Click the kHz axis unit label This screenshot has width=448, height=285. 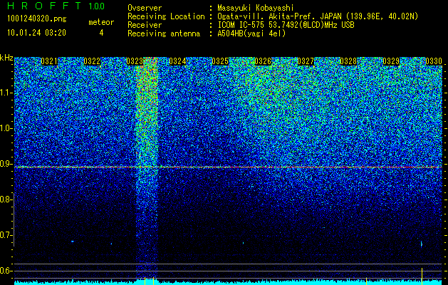(x=6, y=58)
